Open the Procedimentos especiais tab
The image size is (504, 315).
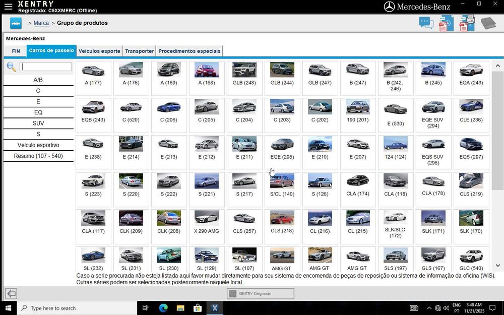190,51
